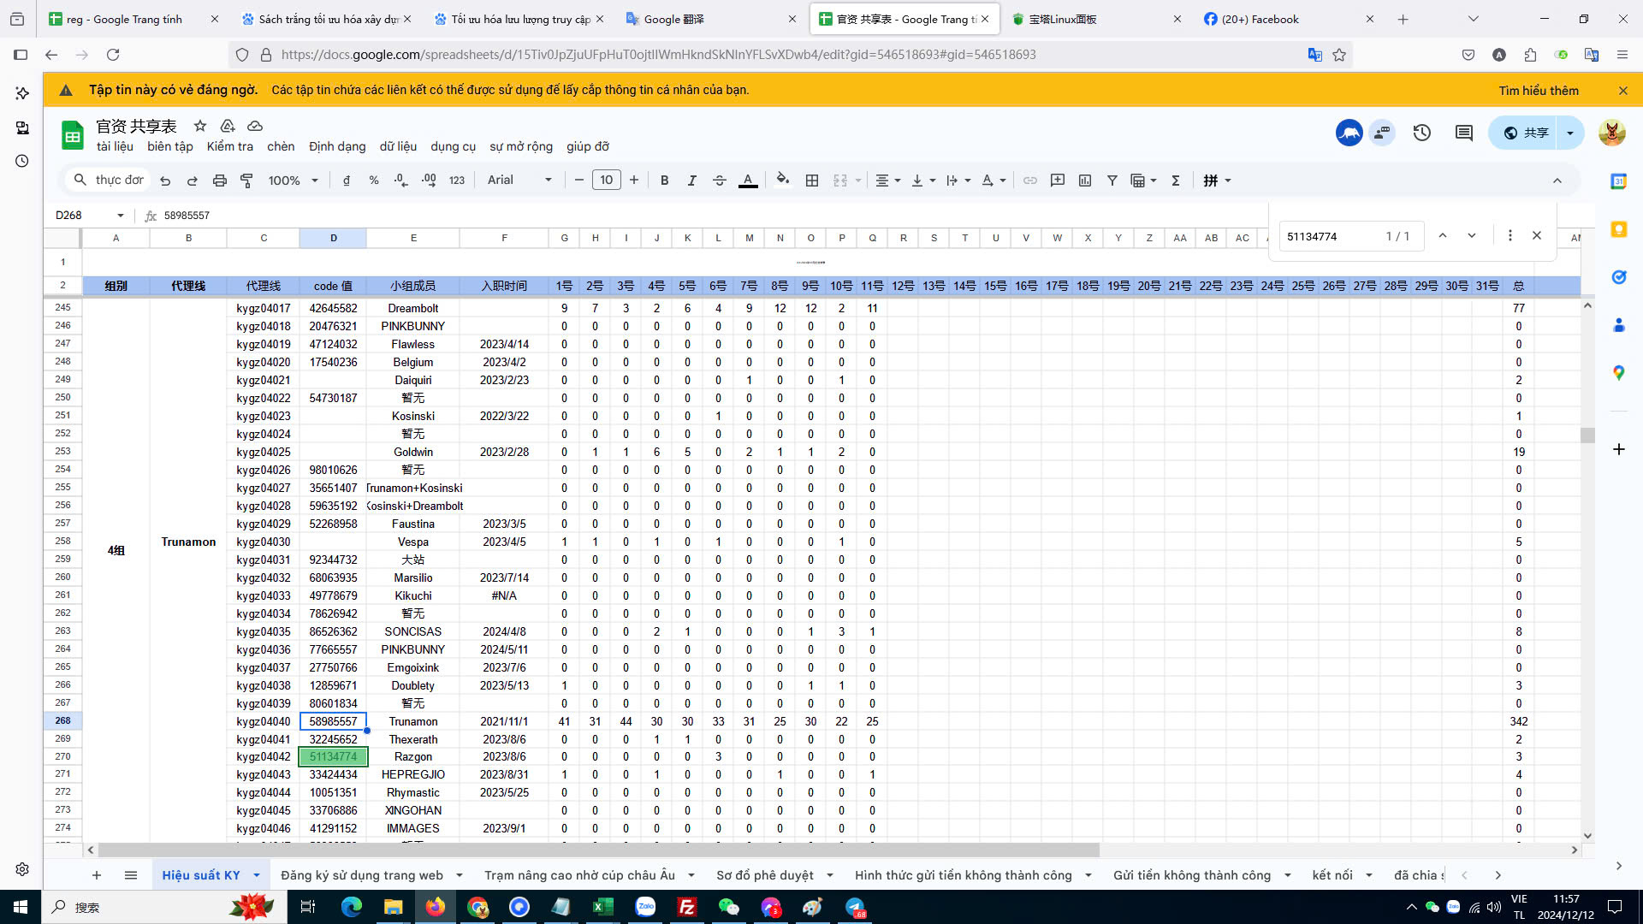The width and height of the screenshot is (1643, 924).
Task: Click the 共享 share button
Action: 1526,133
